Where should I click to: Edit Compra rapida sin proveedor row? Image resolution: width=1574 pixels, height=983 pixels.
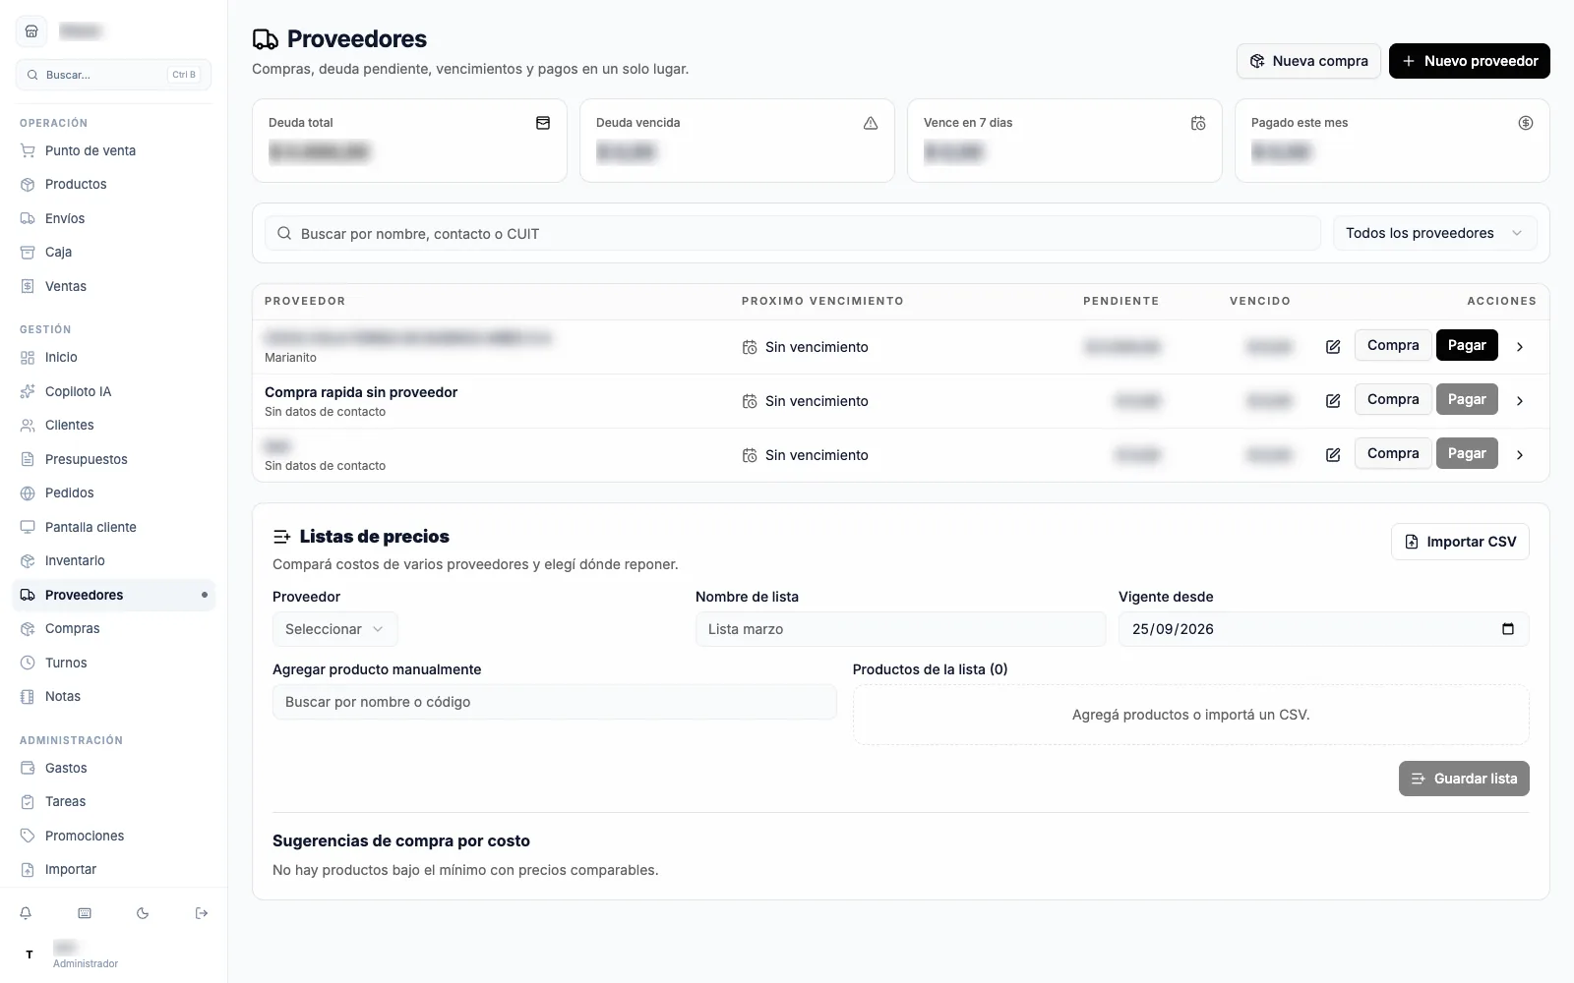point(1333,401)
